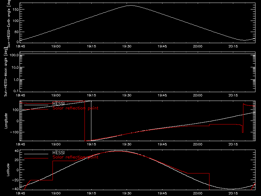Click the 100 tick on the Longitude axis
The height and width of the screenshot is (196, 261).
coord(16,110)
